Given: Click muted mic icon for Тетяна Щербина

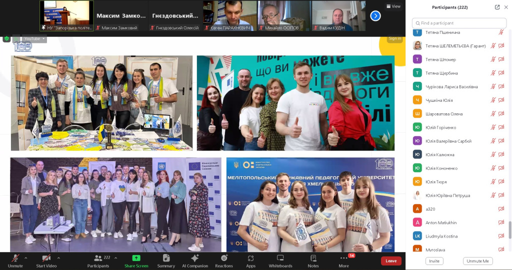Looking at the screenshot, I should click(493, 73).
